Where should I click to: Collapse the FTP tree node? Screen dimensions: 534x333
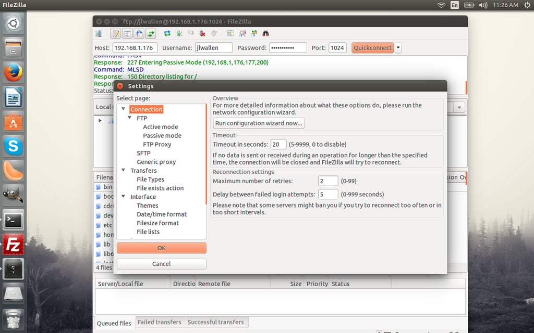click(x=130, y=118)
